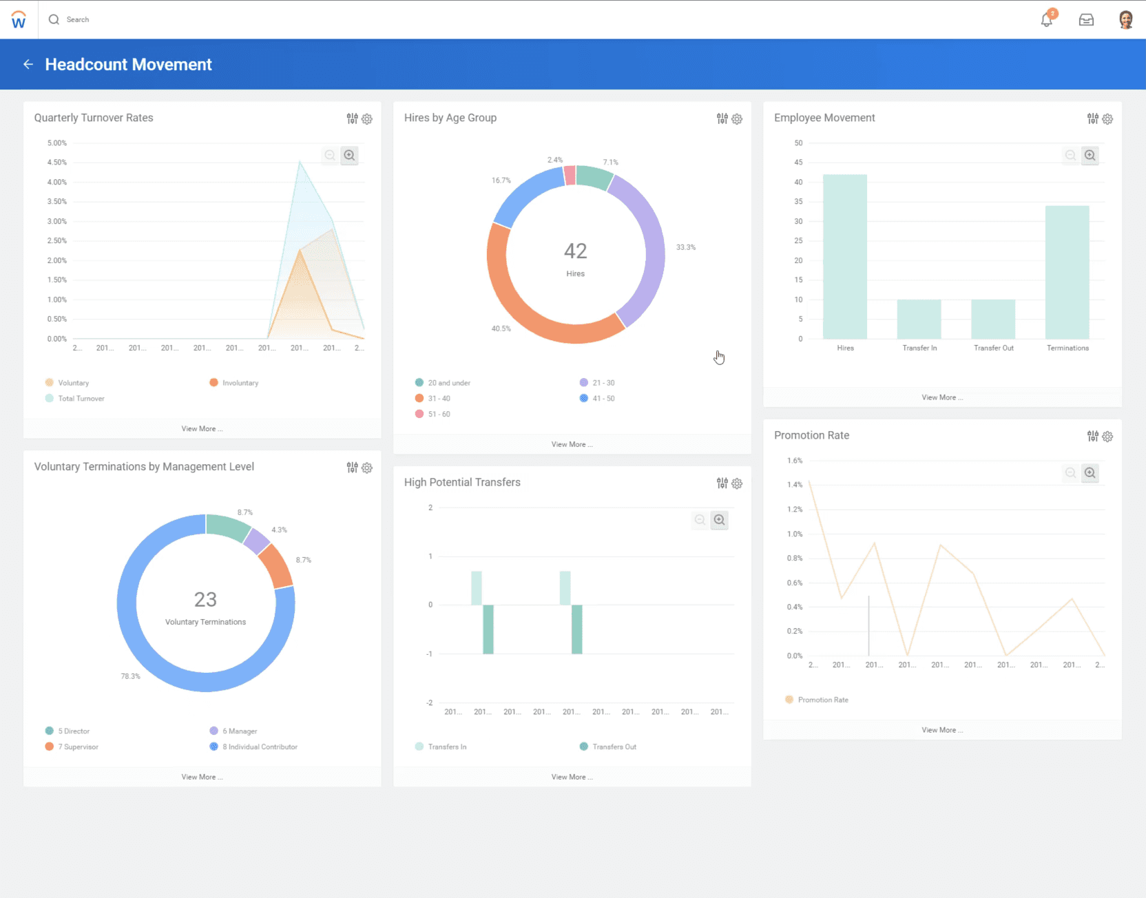Click the Search field in the top bar
The image size is (1146, 898).
click(78, 19)
